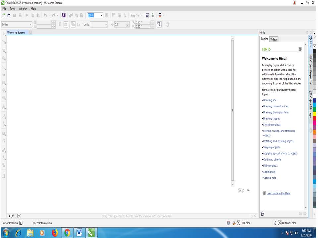Viewport: 318px width, 238px height.
Task: Select the black swatch in color palette
Action: [314, 51]
